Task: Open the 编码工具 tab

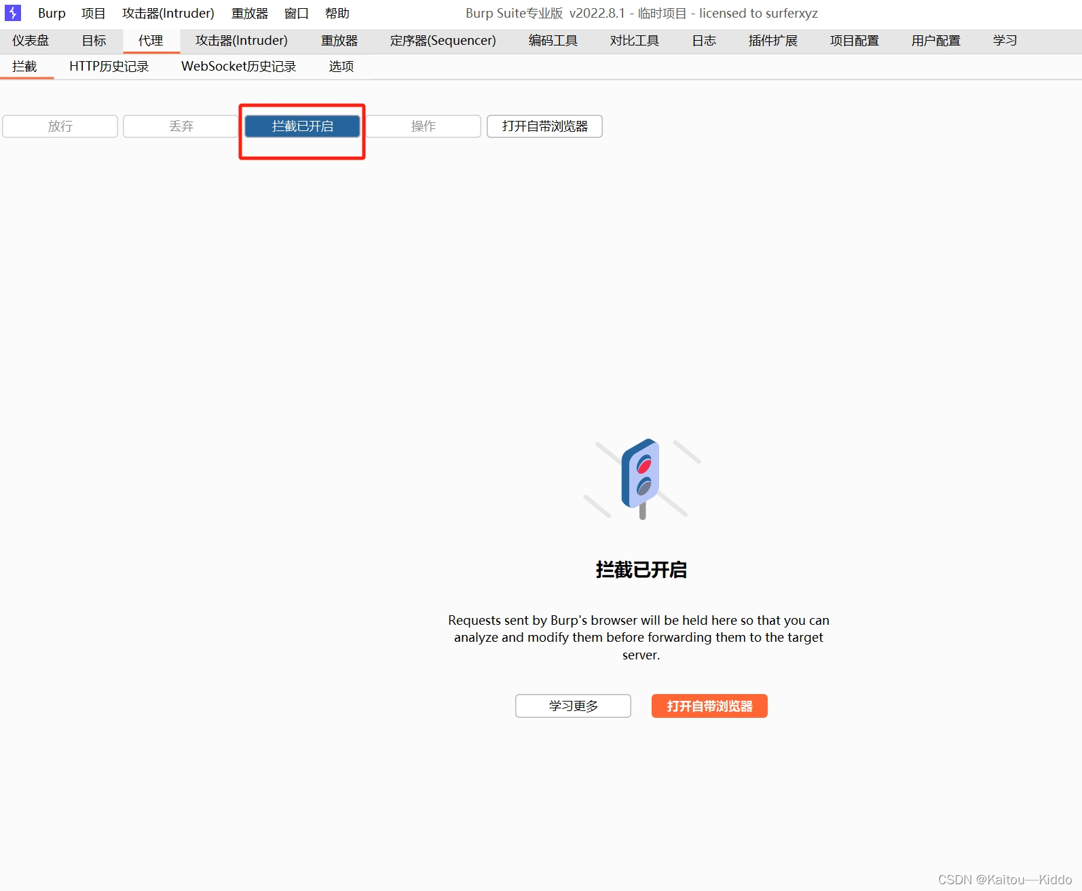Action: pos(553,41)
